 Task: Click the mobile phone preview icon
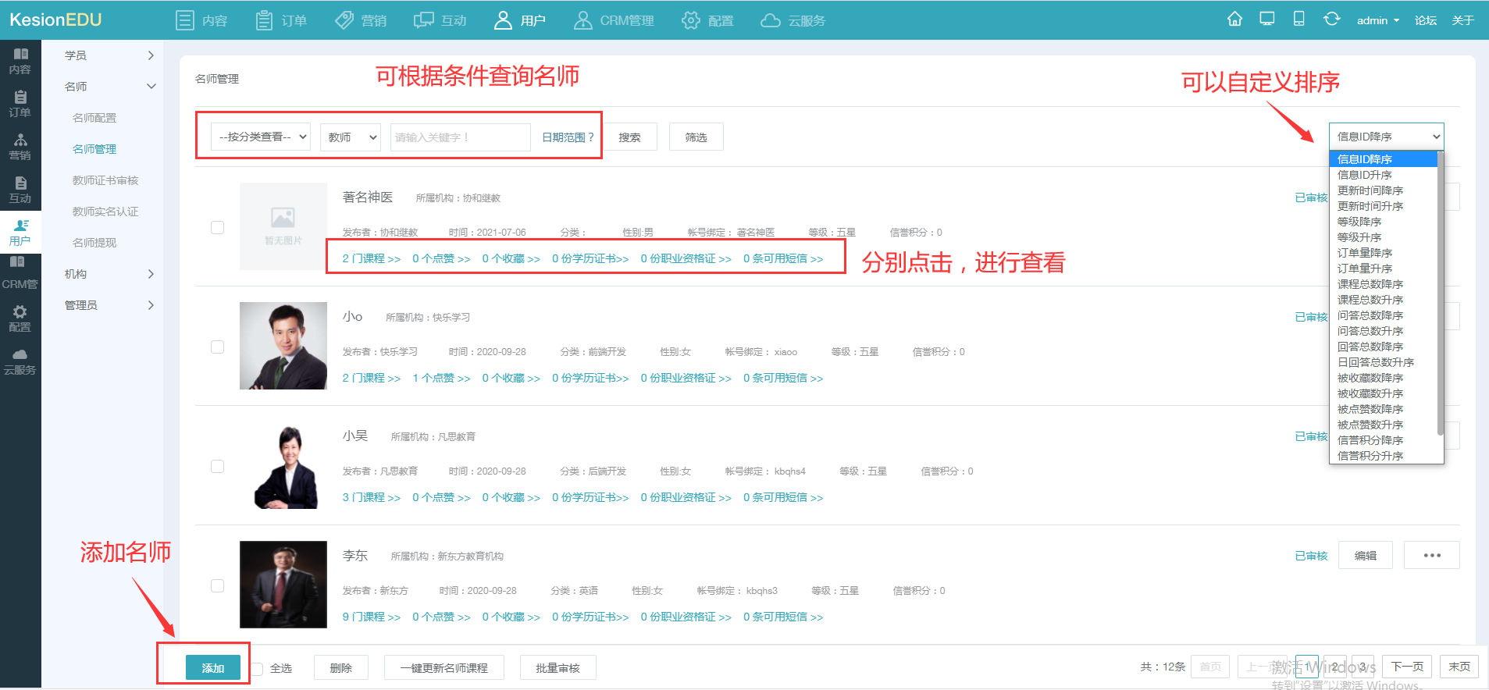click(x=1299, y=20)
